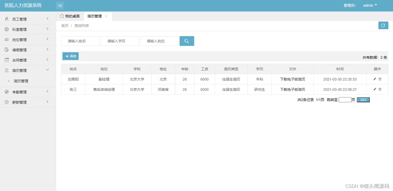
Task: Expand the 员工管理 menu chevron
Action: coord(47,19)
